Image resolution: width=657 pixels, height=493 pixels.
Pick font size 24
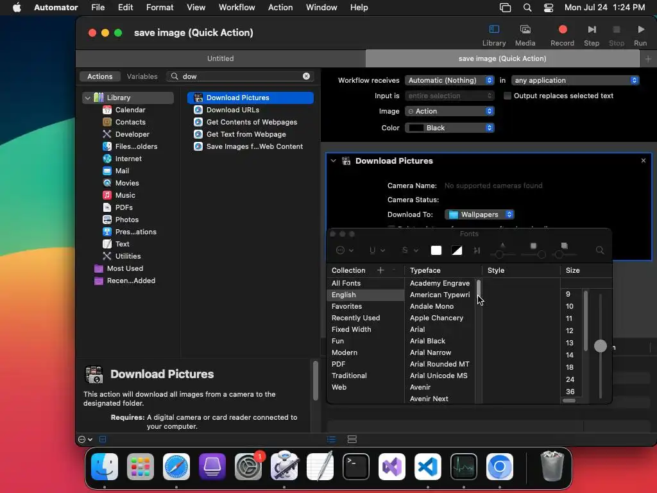(x=570, y=379)
